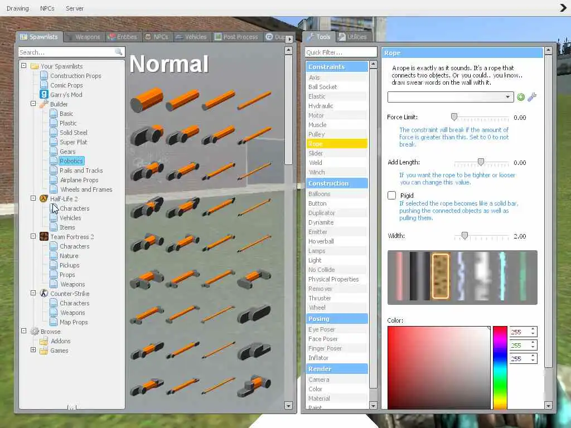The height and width of the screenshot is (428, 571).
Task: Open the Robotics spawnlist
Action: coord(71,161)
